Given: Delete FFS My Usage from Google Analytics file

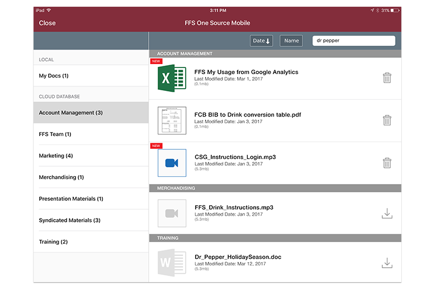Looking at the screenshot, I should pyautogui.click(x=387, y=78).
